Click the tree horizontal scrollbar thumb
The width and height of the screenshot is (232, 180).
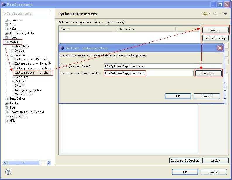tap(24, 162)
